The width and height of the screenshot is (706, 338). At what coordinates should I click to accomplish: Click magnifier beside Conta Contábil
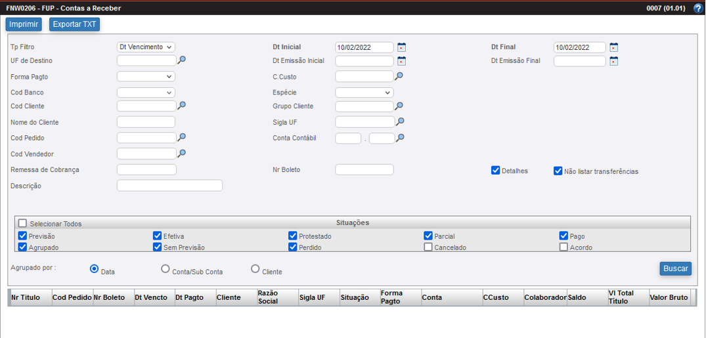[x=400, y=138]
